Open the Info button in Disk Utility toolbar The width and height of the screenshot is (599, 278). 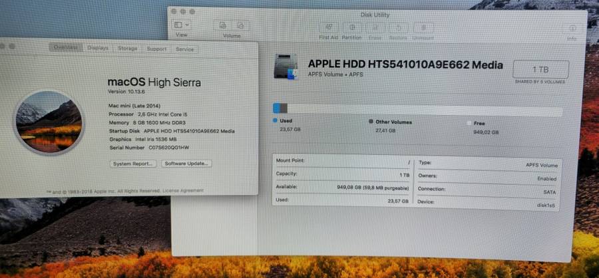point(572,29)
